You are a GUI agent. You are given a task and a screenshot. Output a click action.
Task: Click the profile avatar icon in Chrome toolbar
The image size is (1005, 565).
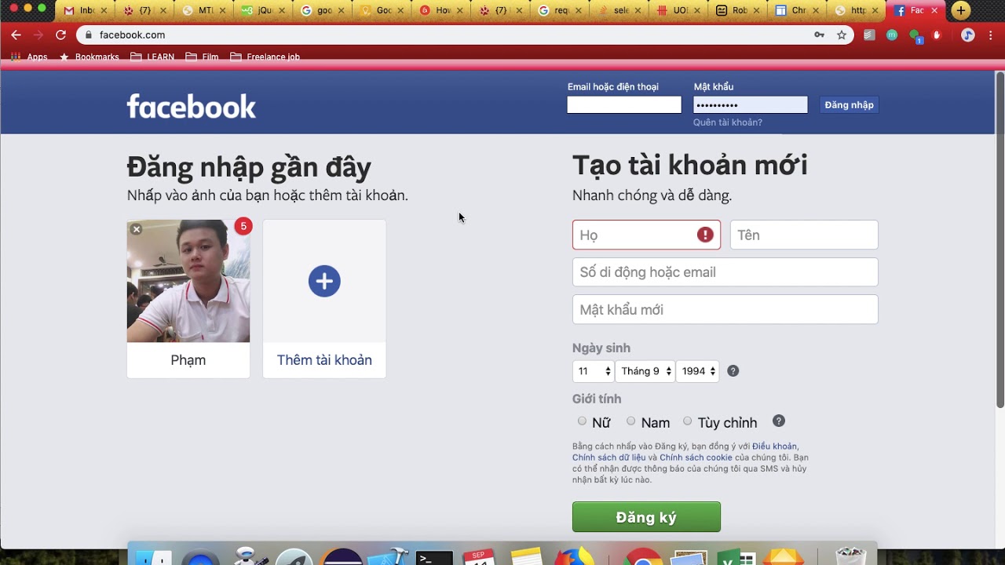coord(968,35)
